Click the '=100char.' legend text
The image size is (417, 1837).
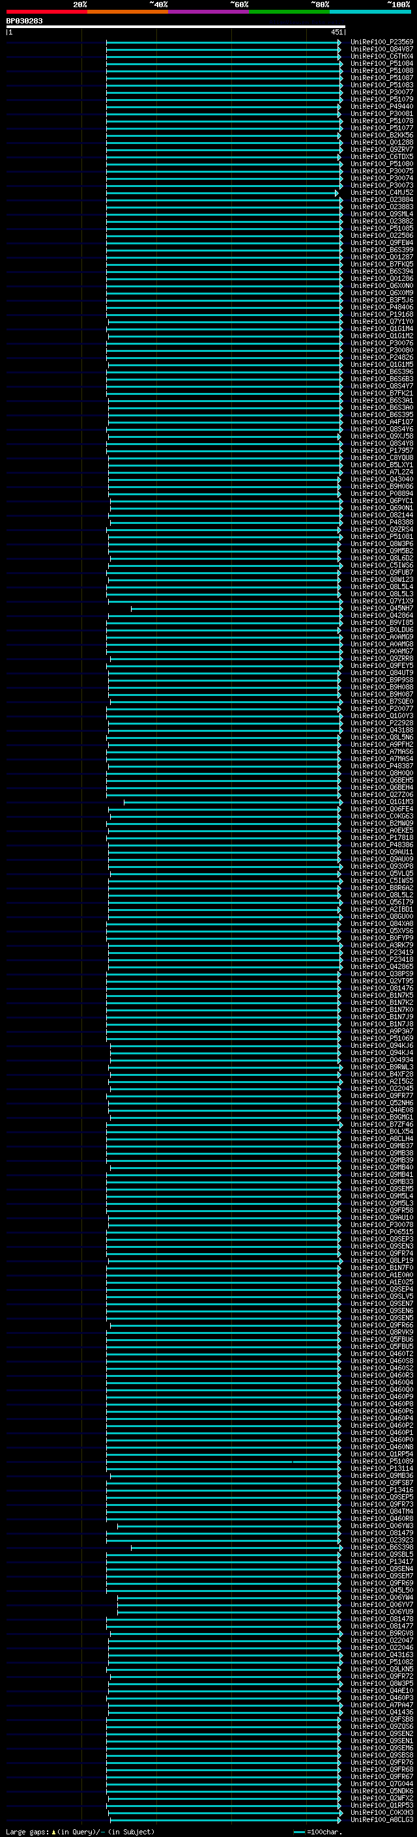click(324, 1832)
